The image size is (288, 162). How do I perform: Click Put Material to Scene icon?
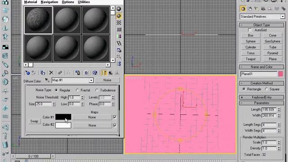[34, 73]
